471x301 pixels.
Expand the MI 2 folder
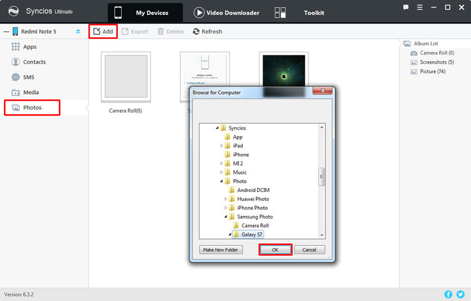tap(221, 163)
